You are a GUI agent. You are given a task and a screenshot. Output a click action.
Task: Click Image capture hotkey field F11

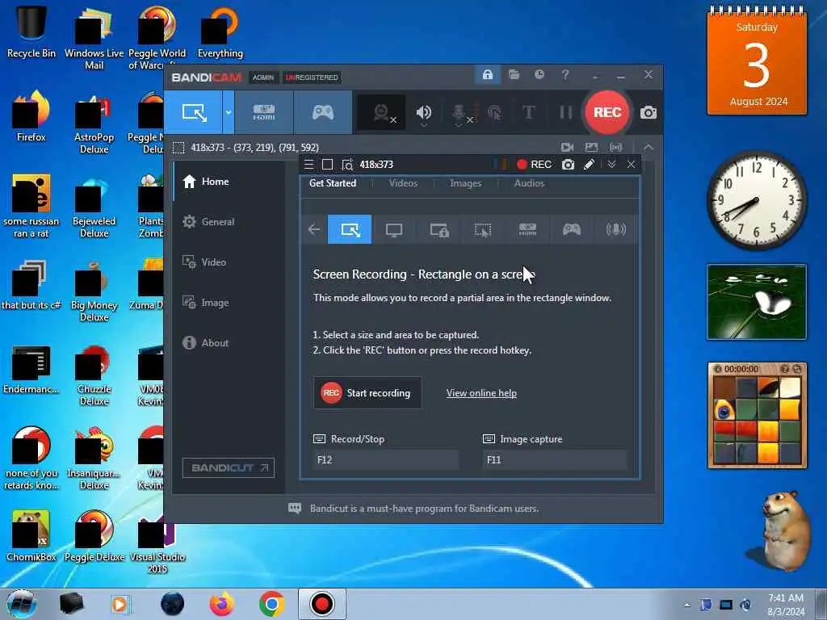(x=554, y=459)
